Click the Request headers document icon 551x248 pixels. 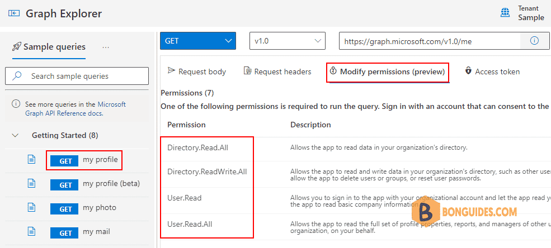point(248,71)
